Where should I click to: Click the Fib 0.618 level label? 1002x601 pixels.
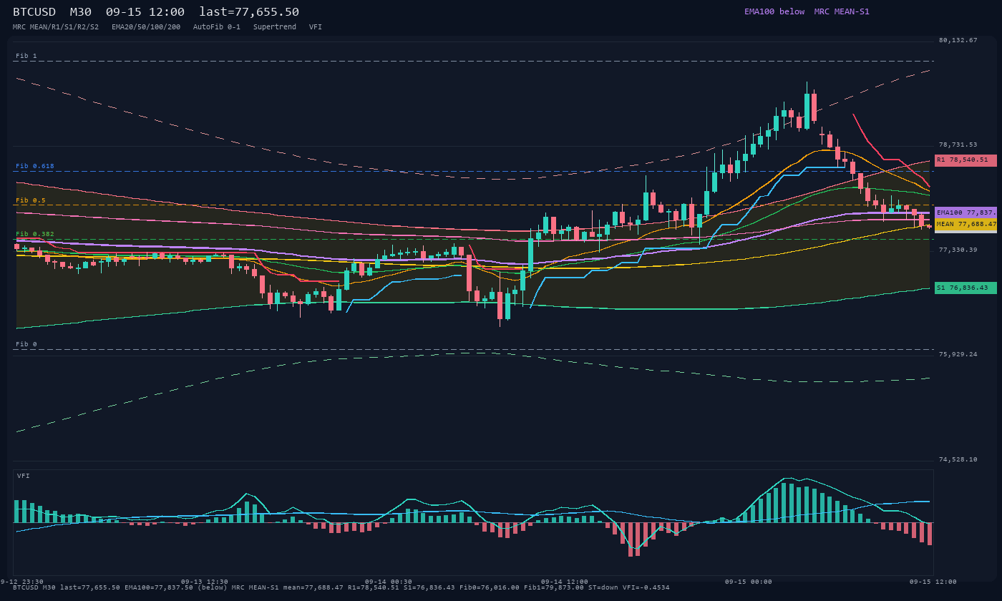coord(35,166)
